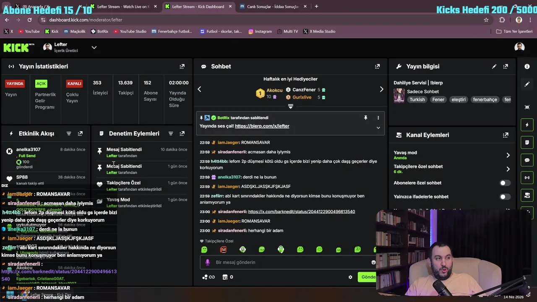The height and width of the screenshot is (302, 537).
Task: Pop out the Etkinlik Akışı panel
Action: point(80,133)
